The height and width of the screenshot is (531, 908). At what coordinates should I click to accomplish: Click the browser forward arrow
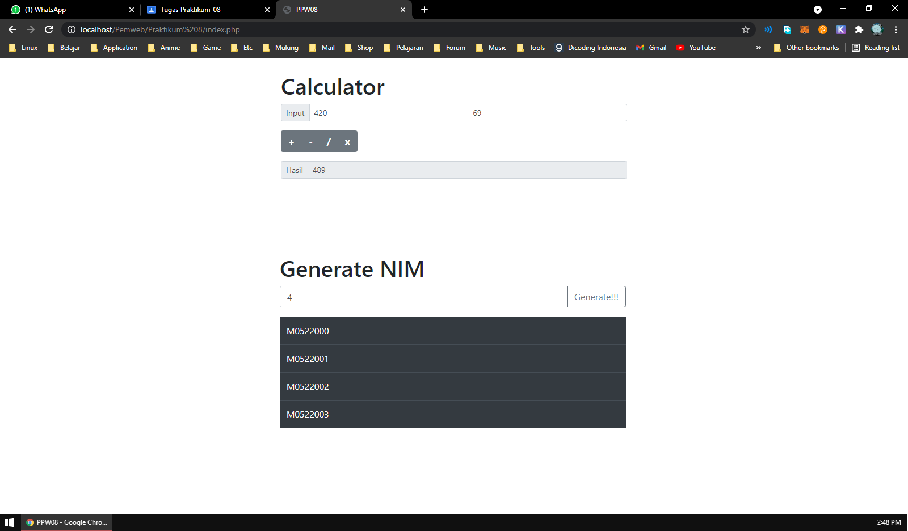pyautogui.click(x=31, y=29)
